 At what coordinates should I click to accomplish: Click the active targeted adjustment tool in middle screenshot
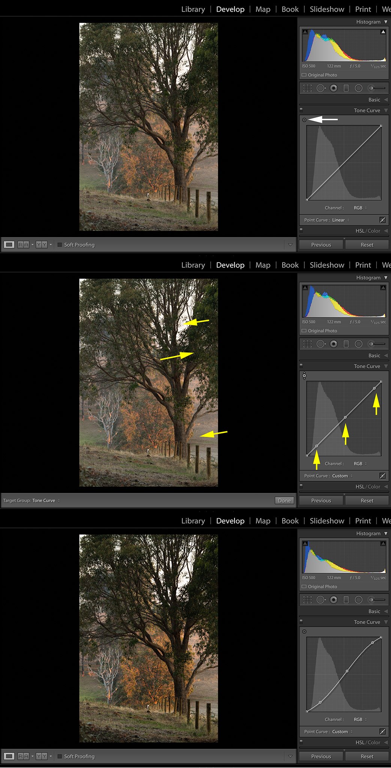point(304,376)
